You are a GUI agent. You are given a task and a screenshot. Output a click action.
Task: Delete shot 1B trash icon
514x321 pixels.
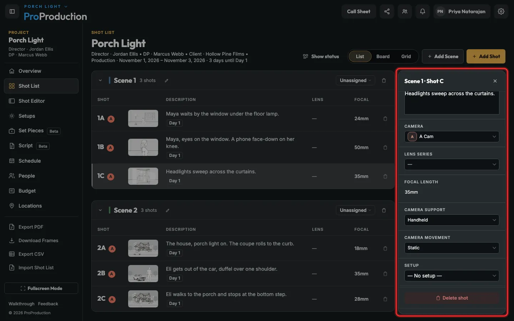pos(385,148)
